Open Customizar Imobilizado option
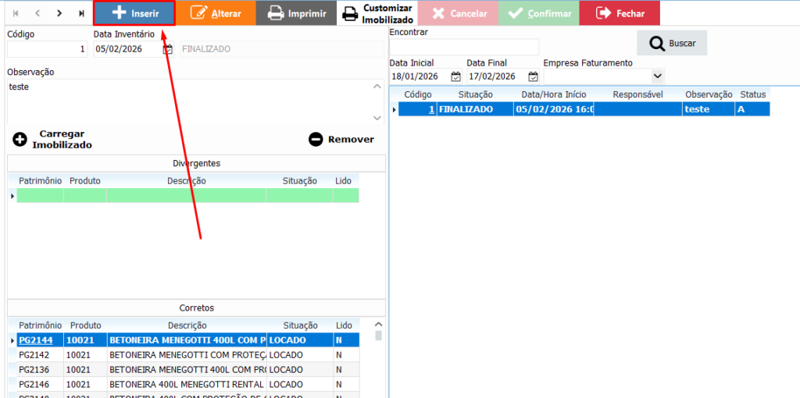800x398 pixels. coord(378,13)
